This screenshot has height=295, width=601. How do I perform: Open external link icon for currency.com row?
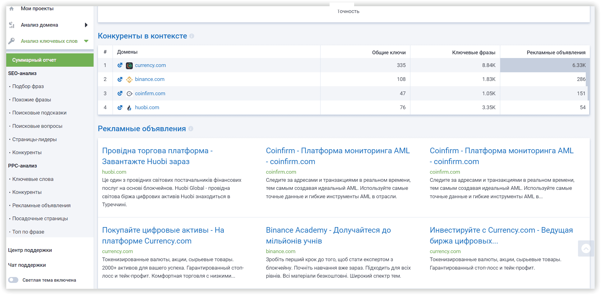tap(120, 65)
